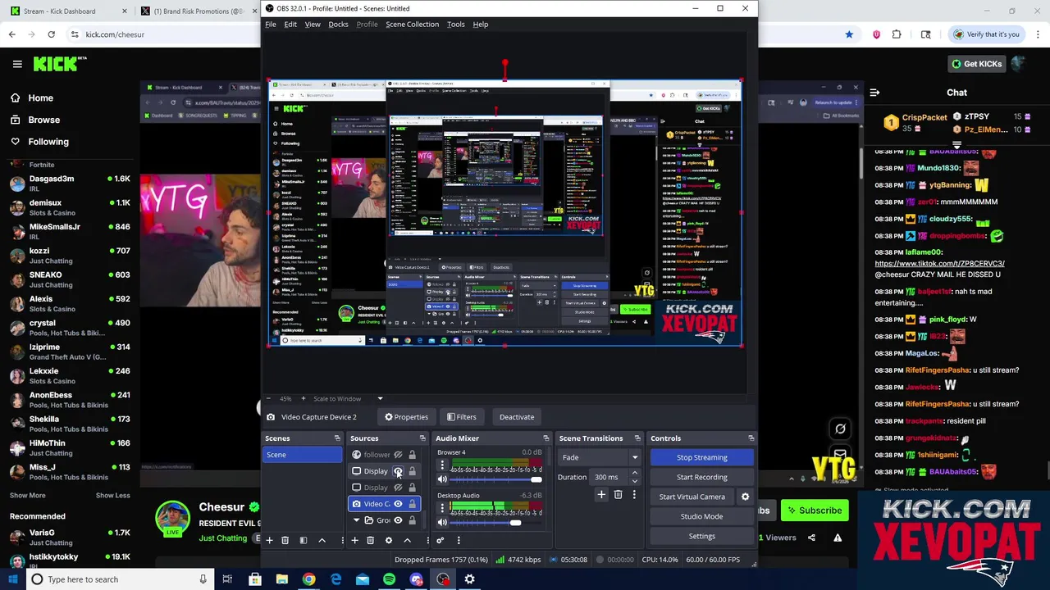The width and height of the screenshot is (1050, 590).
Task: Toggle the lock on the Group source
Action: [412, 520]
